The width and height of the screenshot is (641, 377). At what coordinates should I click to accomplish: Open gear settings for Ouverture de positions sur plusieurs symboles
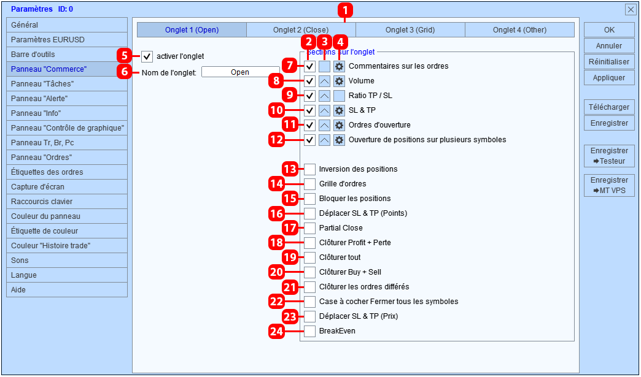[339, 140]
